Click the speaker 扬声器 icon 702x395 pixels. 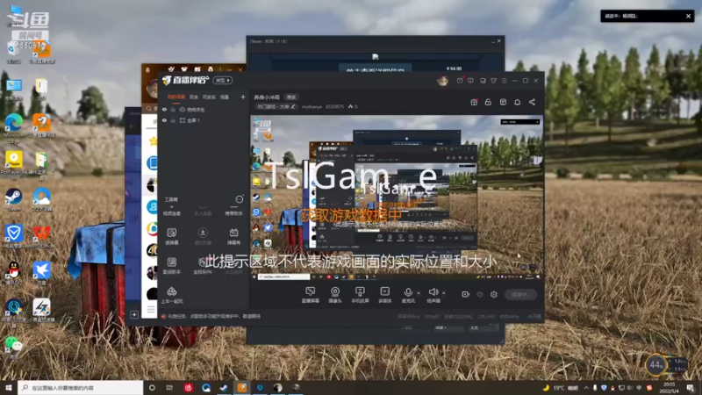[x=433, y=292]
